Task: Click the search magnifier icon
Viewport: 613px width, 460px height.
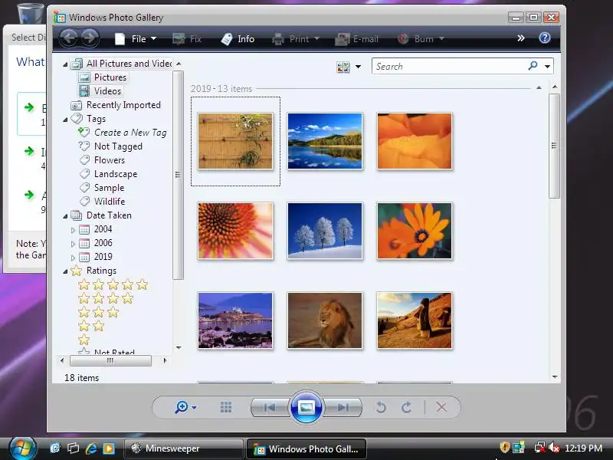Action: click(x=533, y=66)
